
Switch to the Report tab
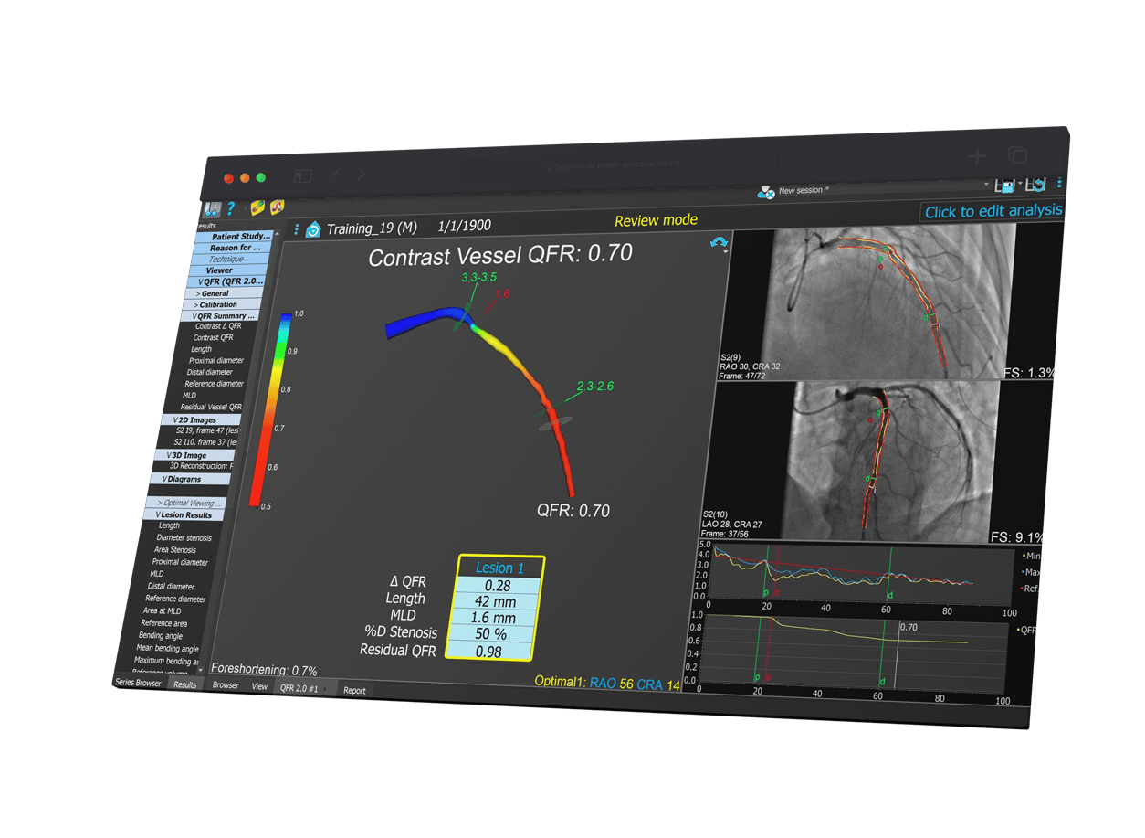pyautogui.click(x=354, y=691)
